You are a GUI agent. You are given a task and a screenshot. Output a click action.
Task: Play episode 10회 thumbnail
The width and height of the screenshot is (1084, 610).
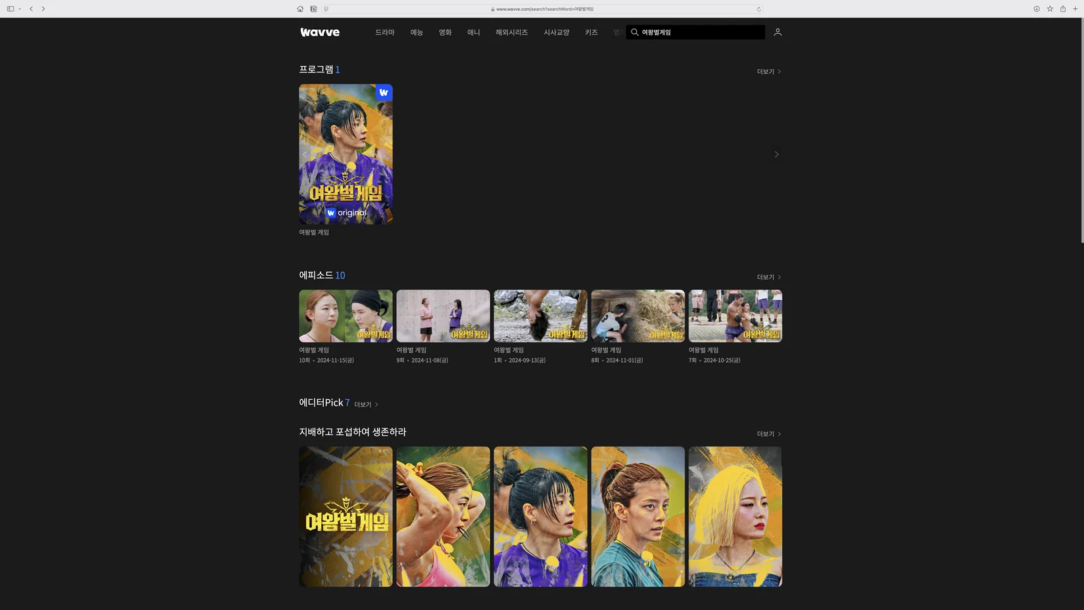(346, 316)
